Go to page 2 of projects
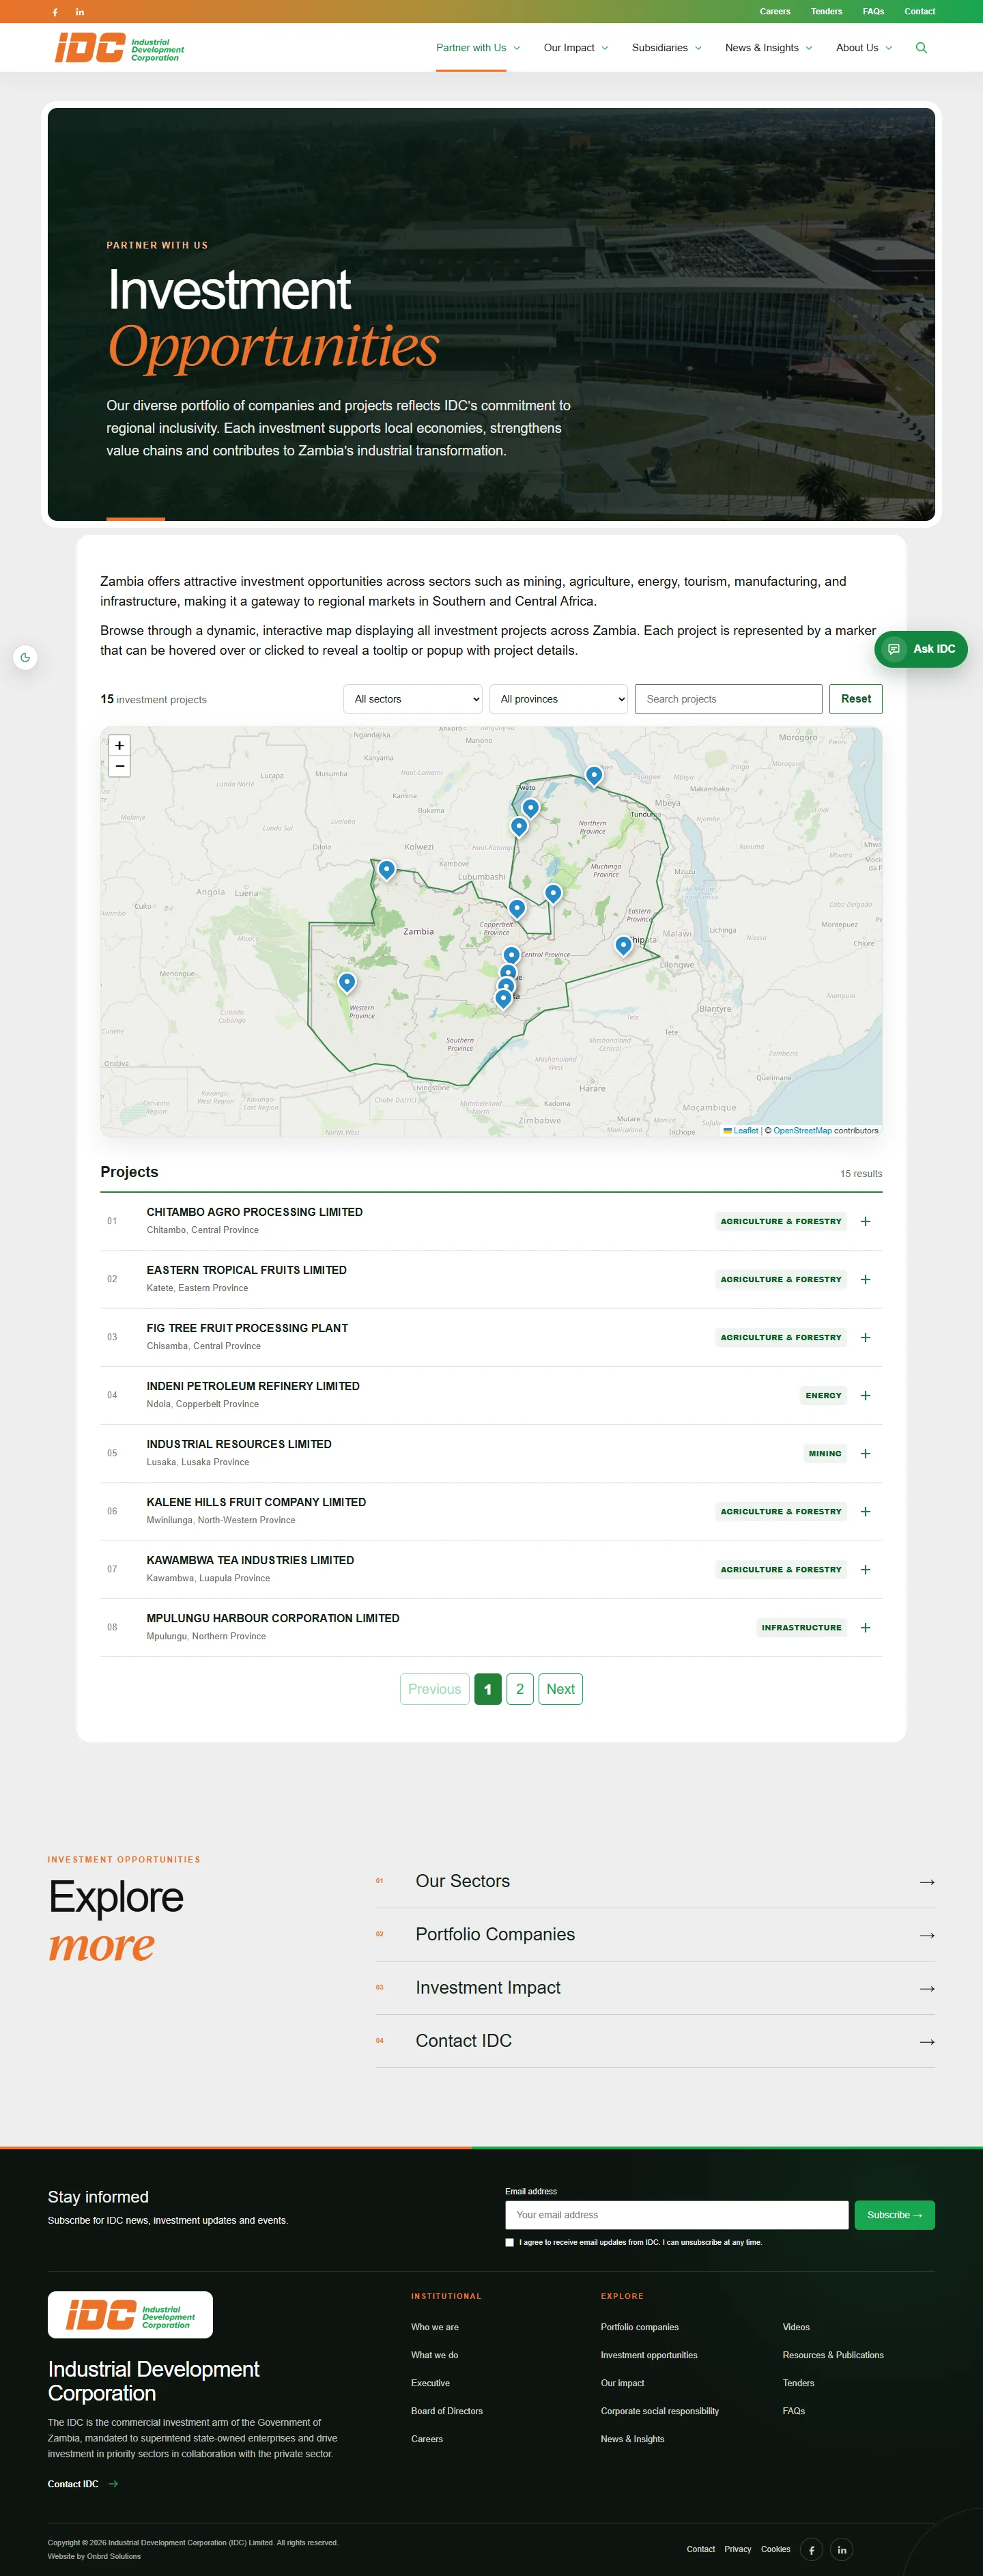The height and width of the screenshot is (2576, 983). click(520, 1689)
